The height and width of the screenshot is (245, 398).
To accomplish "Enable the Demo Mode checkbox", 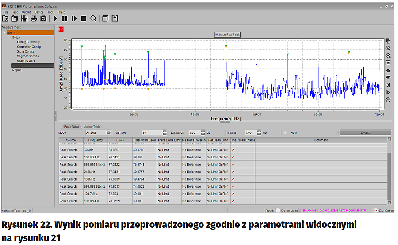I will pyautogui.click(x=278, y=211).
